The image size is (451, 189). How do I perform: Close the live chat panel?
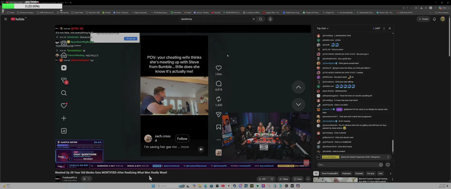(390, 28)
